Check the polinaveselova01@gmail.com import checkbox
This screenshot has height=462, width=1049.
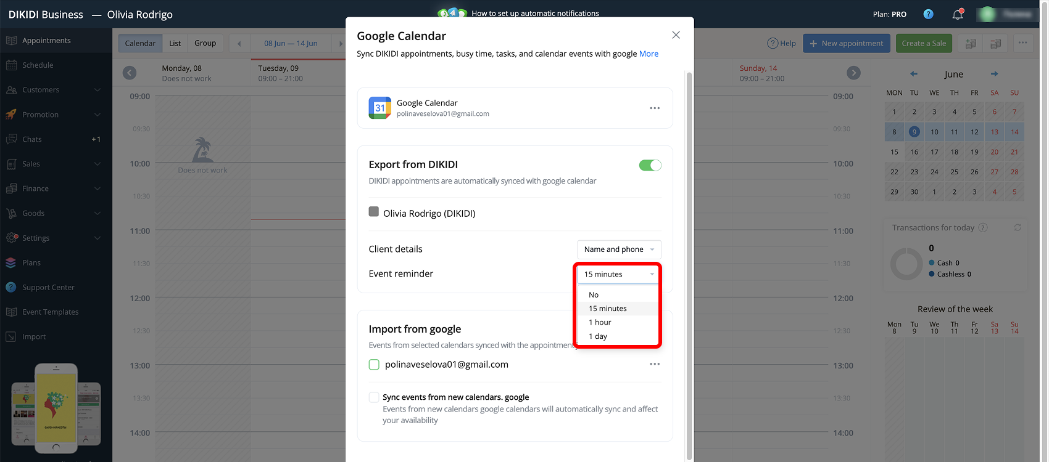pyautogui.click(x=374, y=365)
